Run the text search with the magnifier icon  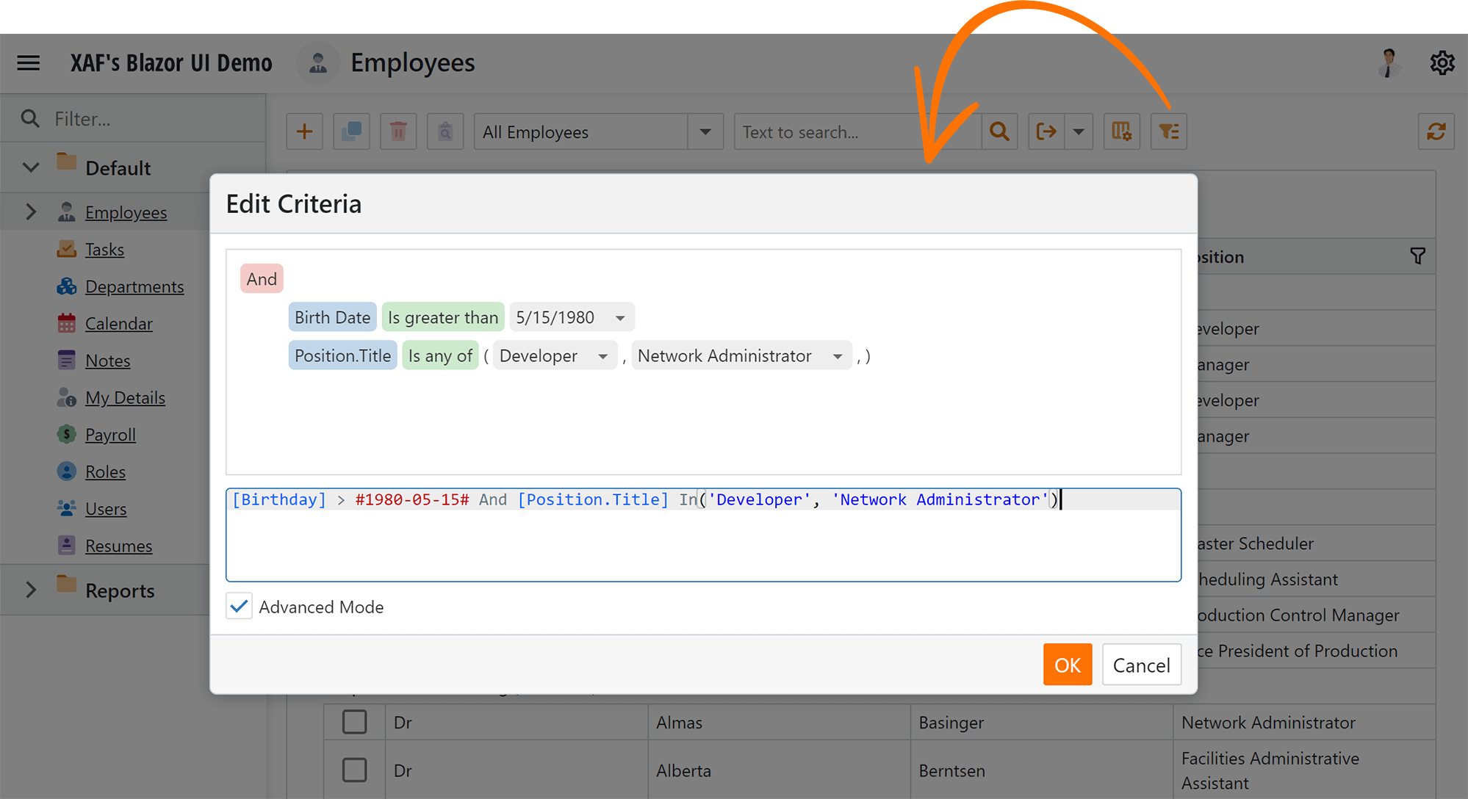[x=999, y=131]
